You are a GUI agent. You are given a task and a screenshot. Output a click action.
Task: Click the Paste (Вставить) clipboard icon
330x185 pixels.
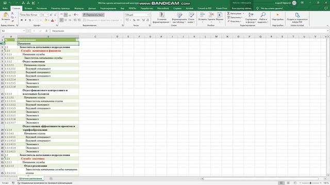point(6,15)
